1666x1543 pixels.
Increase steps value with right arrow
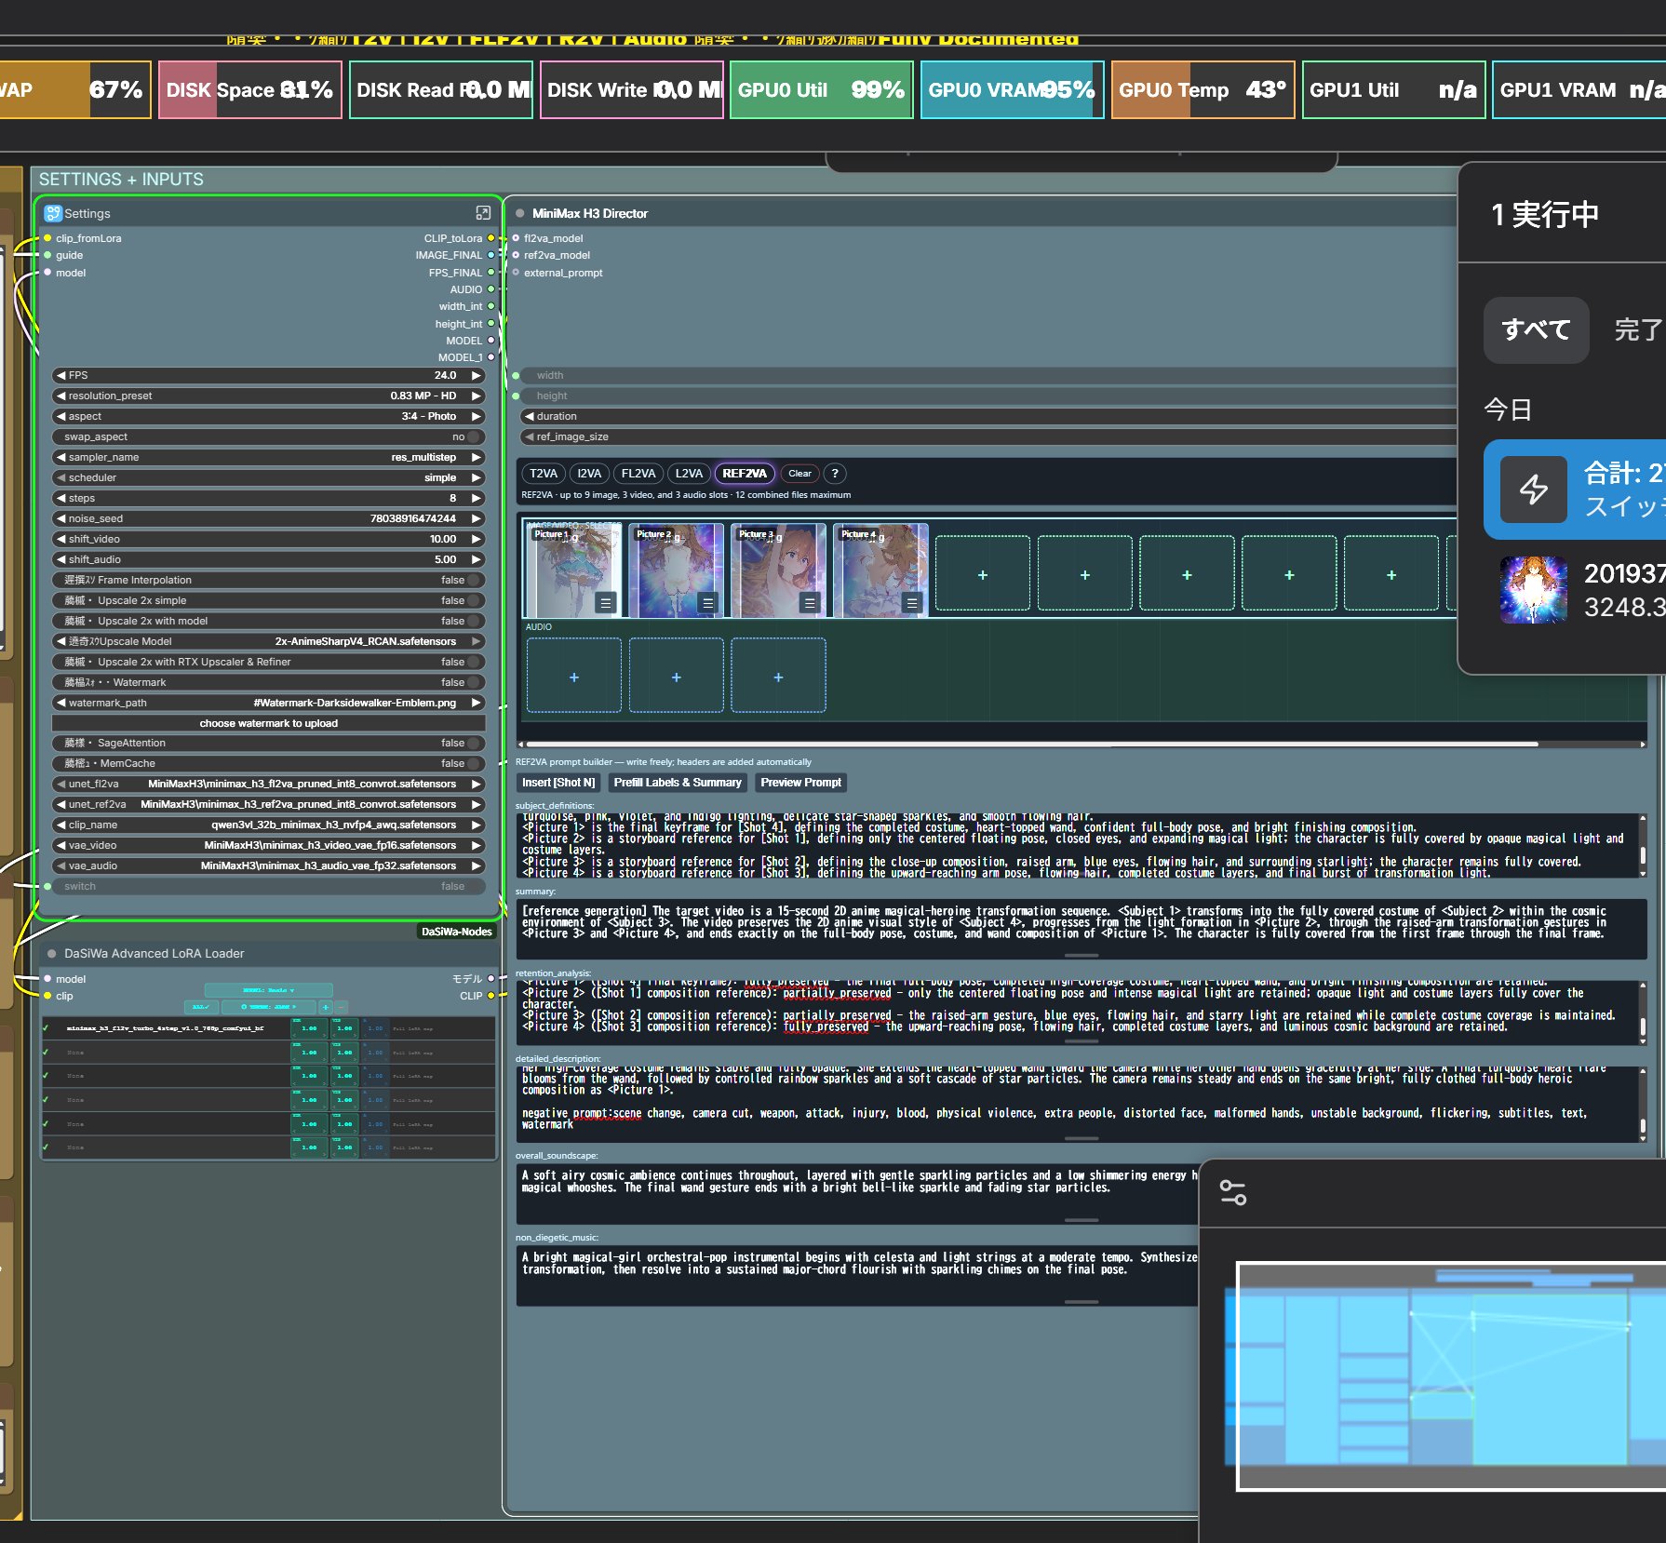click(477, 499)
